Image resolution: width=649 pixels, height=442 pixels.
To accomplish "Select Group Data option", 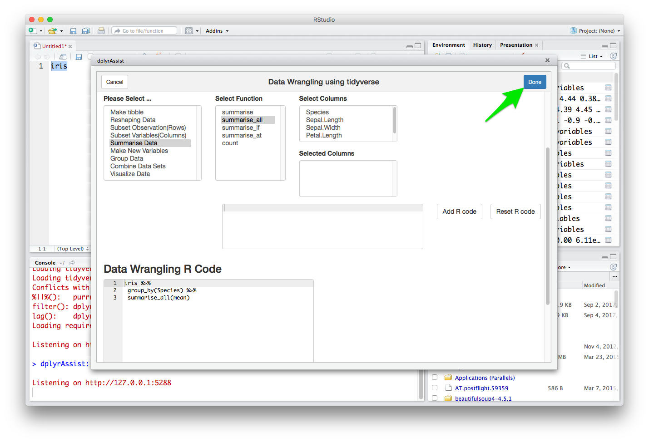I will (x=150, y=158).
